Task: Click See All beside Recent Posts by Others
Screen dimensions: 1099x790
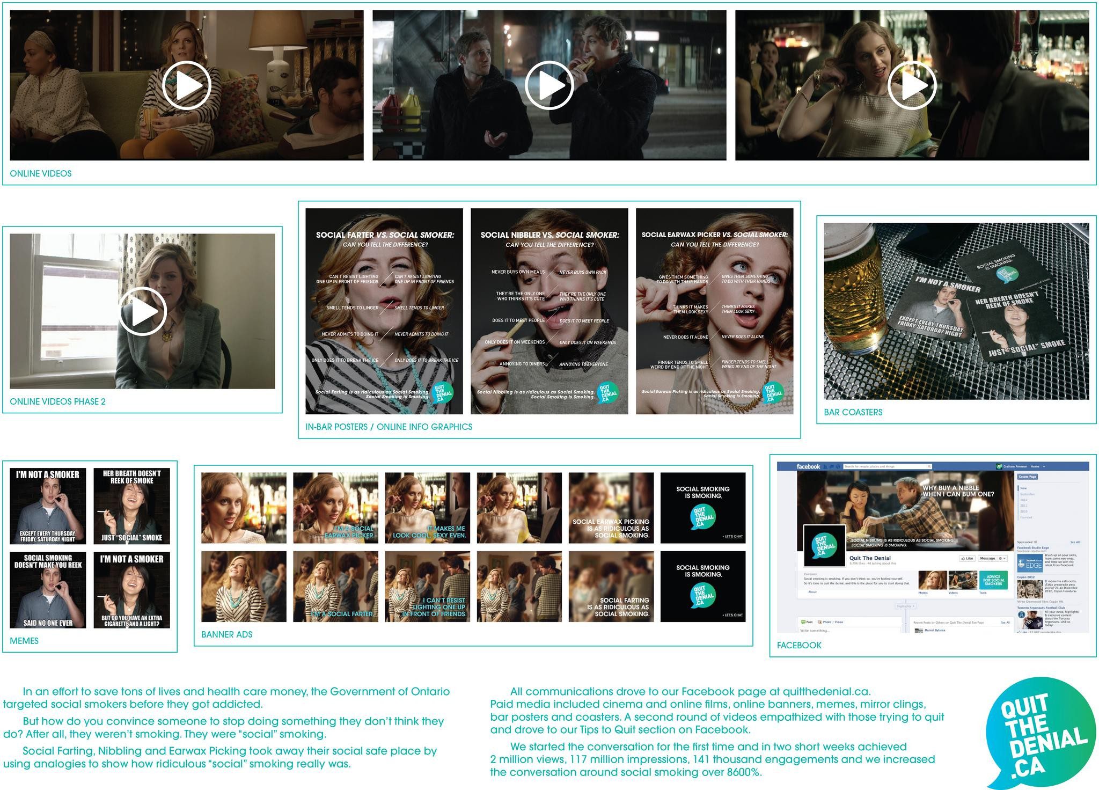Action: point(1005,623)
